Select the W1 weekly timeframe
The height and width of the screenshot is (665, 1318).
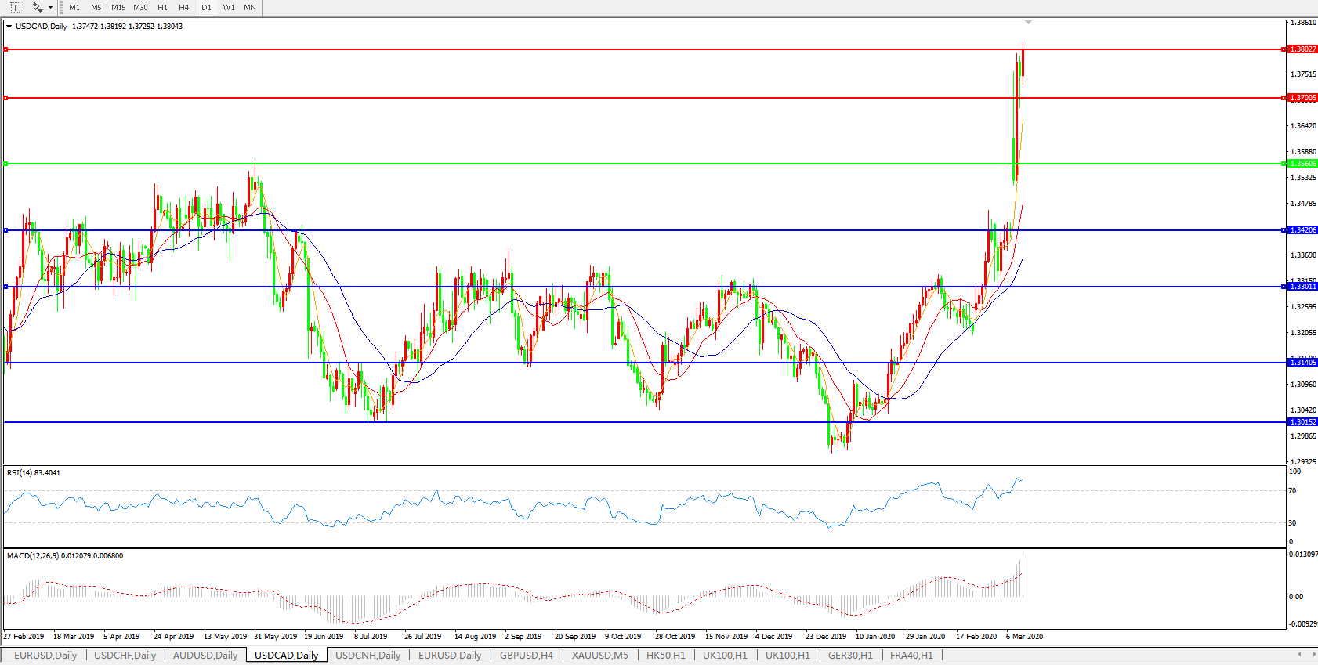point(229,8)
